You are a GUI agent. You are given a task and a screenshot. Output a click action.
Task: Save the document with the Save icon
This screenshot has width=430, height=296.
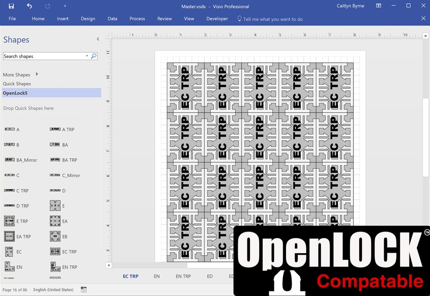pos(11,6)
